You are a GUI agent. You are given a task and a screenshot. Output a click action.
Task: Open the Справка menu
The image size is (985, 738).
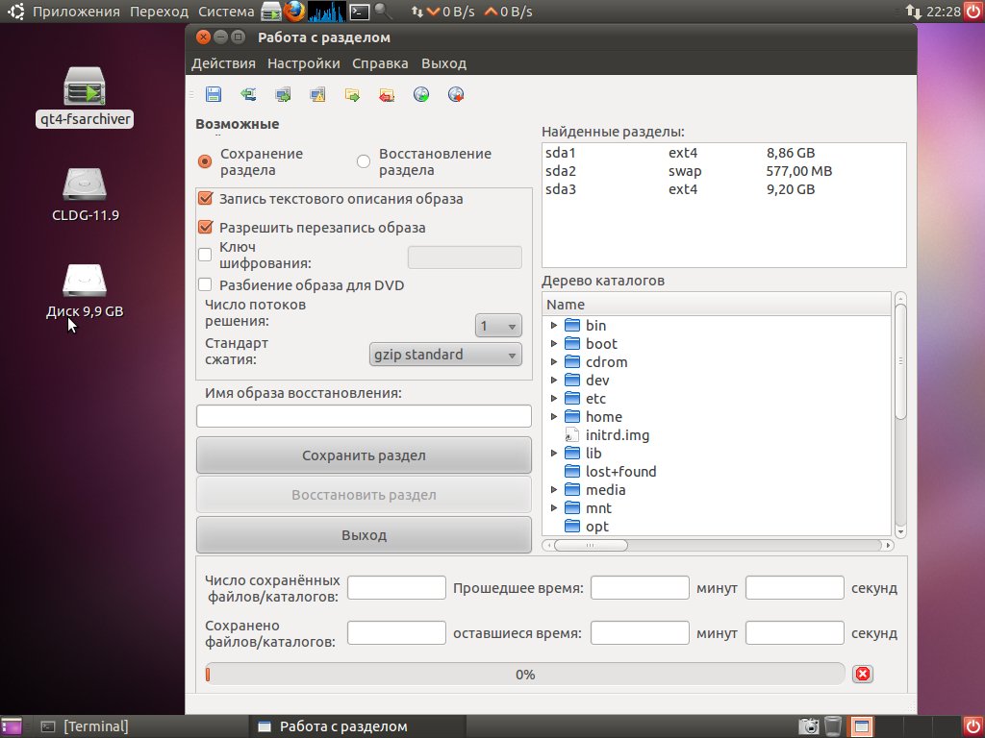[x=380, y=63]
